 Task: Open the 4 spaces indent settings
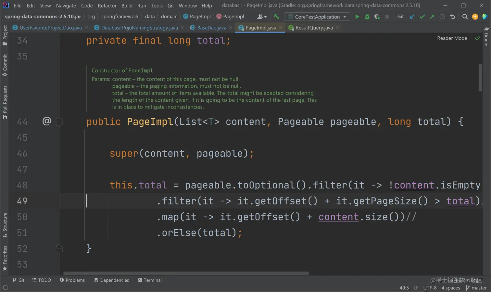point(451,288)
